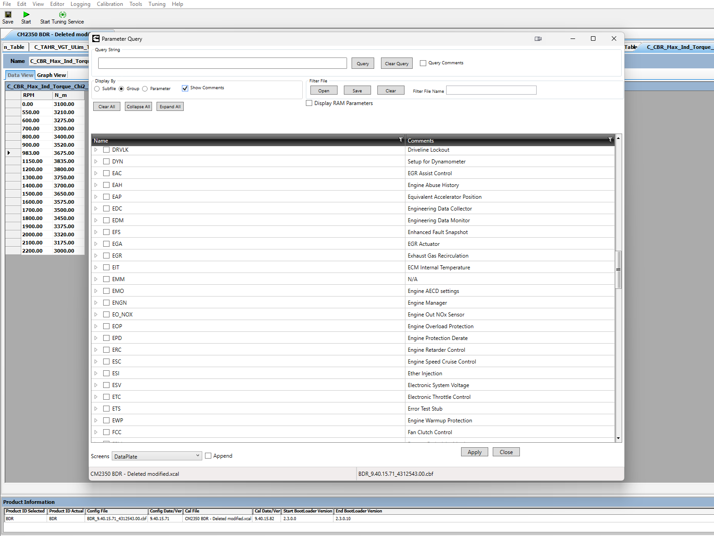Click the scroll down arrow of the parameter list

coord(618,438)
